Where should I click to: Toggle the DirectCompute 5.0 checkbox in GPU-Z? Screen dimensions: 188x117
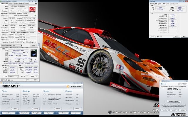tap(26, 42)
